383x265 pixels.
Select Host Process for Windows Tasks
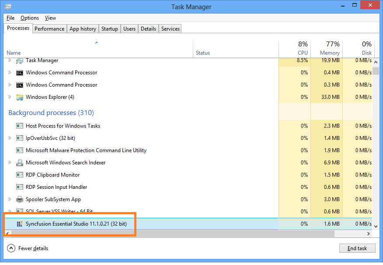[188, 126]
